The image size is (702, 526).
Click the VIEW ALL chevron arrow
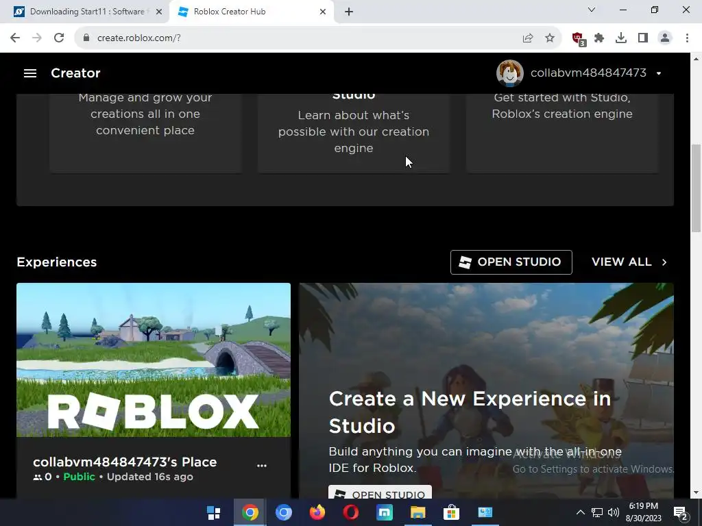[x=664, y=262]
